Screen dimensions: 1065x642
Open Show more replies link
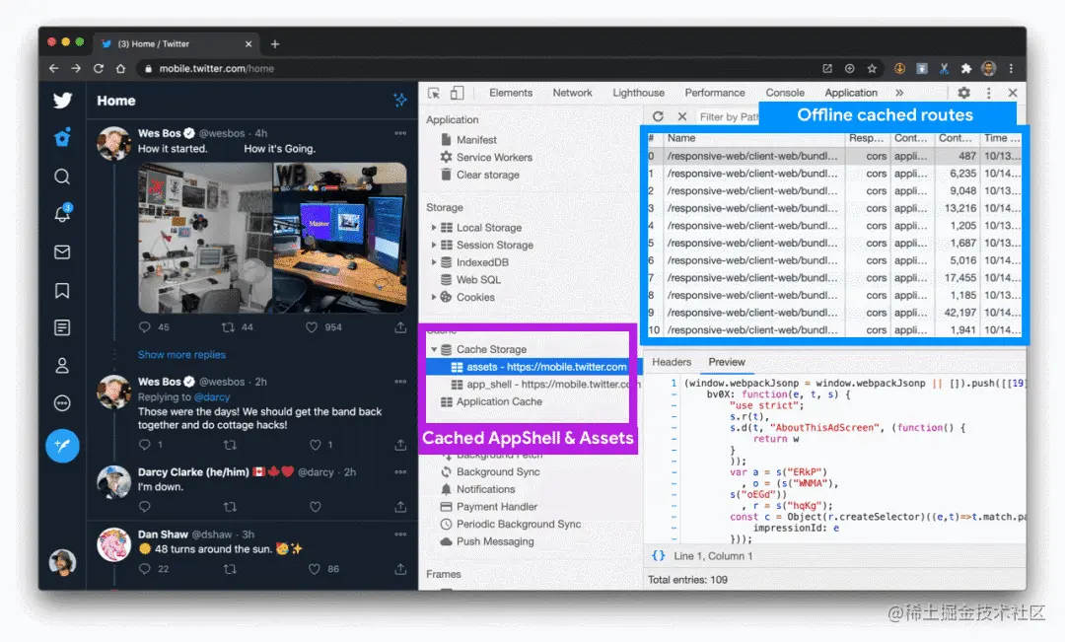tap(181, 355)
